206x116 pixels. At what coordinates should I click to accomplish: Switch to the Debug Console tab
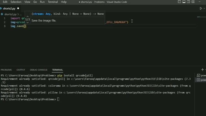point(39,70)
